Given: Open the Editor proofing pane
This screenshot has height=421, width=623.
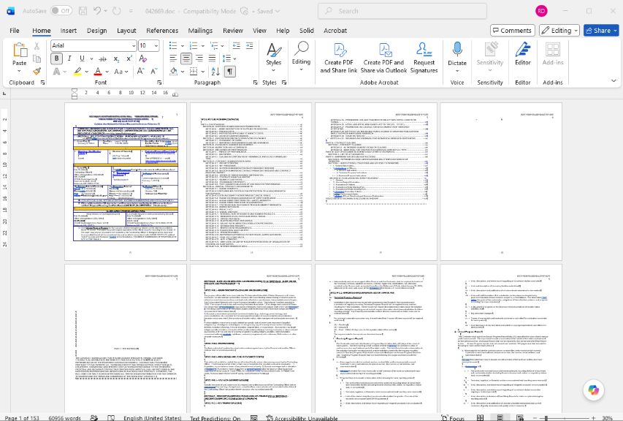Looking at the screenshot, I should point(523,55).
